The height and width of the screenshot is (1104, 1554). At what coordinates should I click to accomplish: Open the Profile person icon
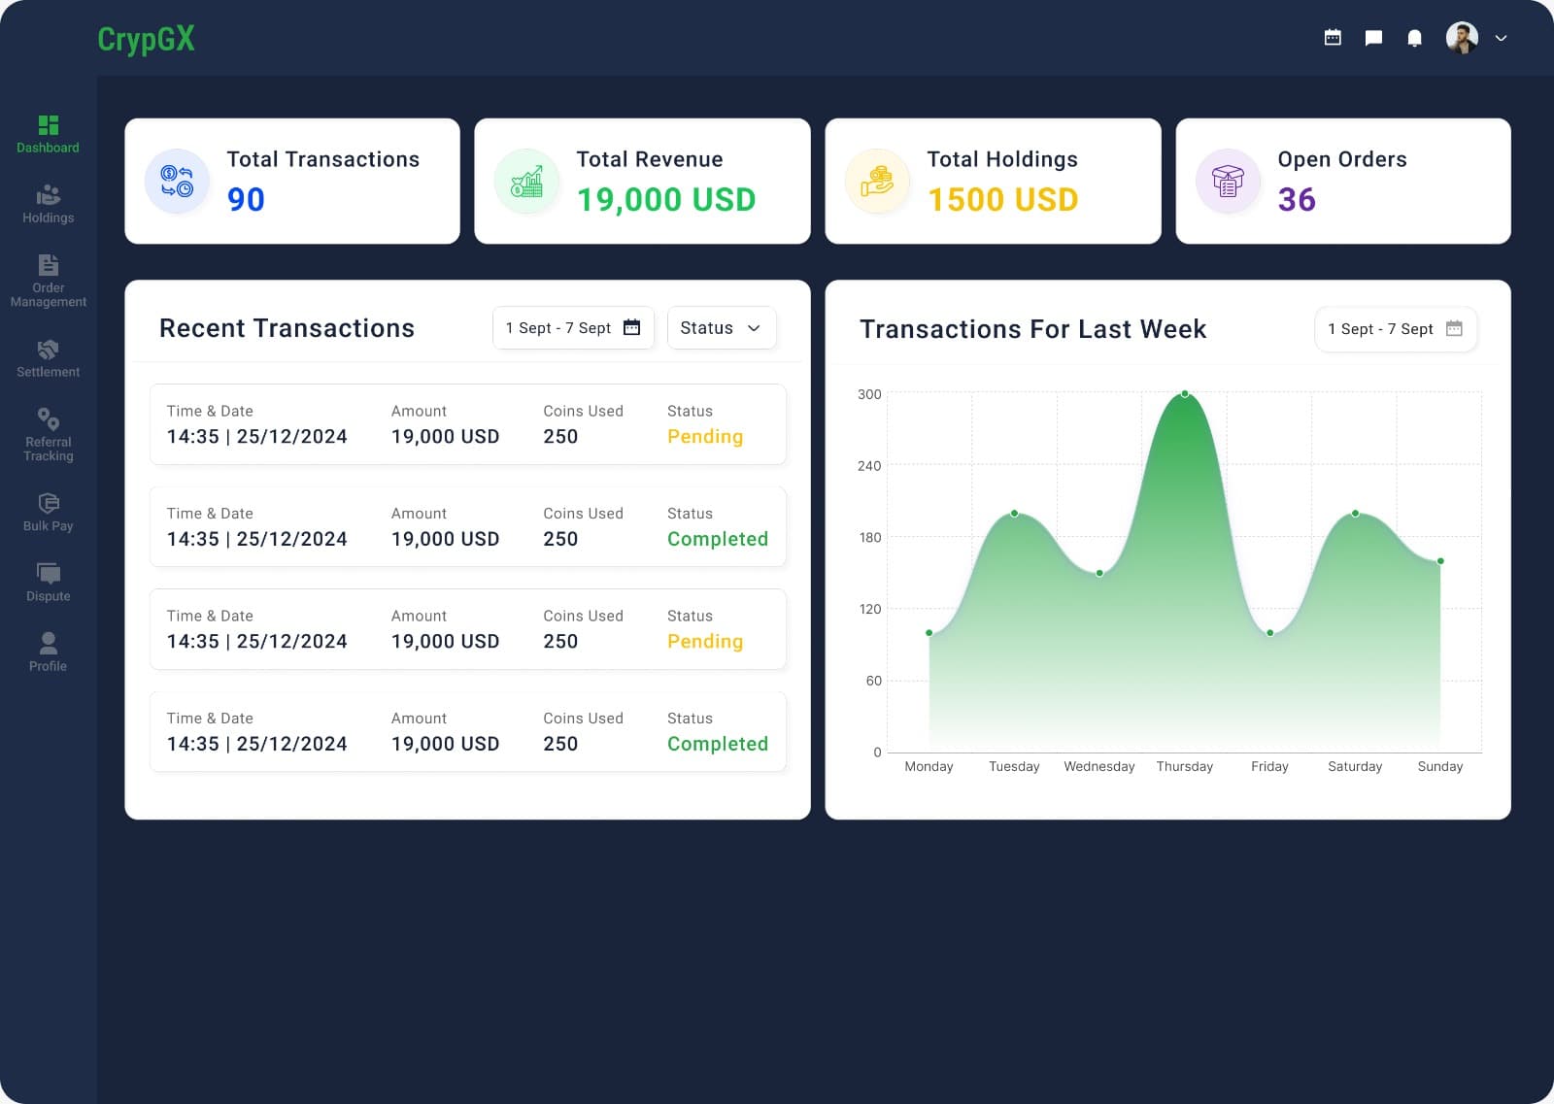48,643
